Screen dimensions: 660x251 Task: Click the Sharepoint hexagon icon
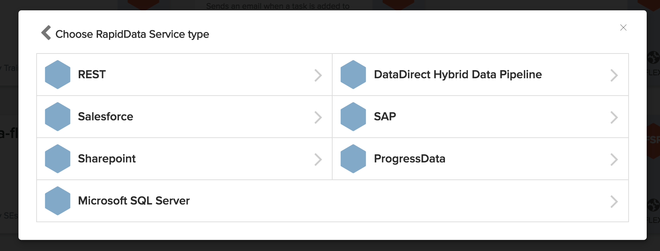click(58, 159)
